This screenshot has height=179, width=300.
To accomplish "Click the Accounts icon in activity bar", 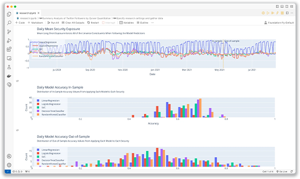I will (x=9, y=156).
